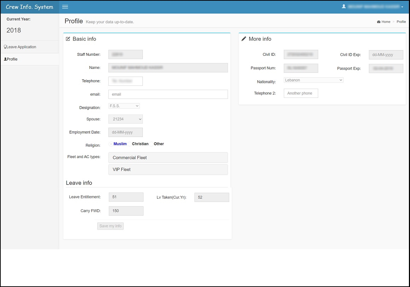Screen dimensions: 410x287
Task: Open the Designation dropdown
Action: coord(124,106)
